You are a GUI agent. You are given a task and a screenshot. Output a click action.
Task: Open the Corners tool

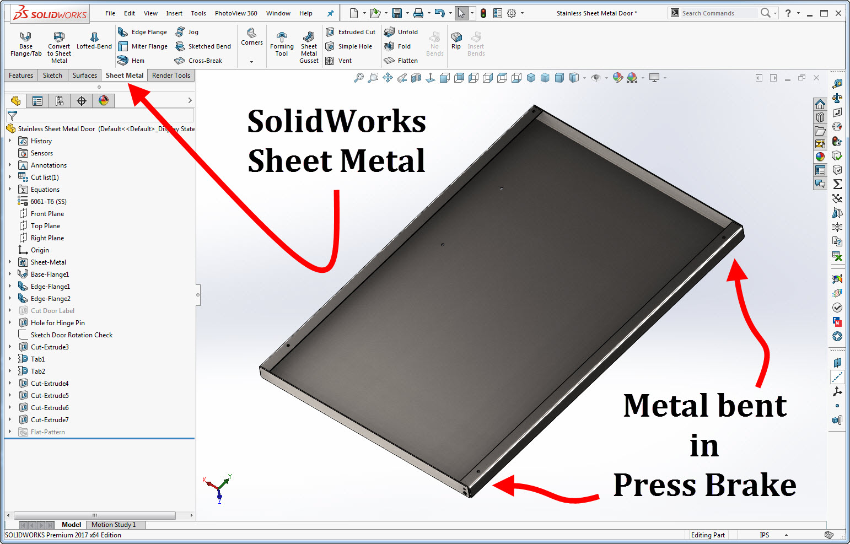pos(252,37)
